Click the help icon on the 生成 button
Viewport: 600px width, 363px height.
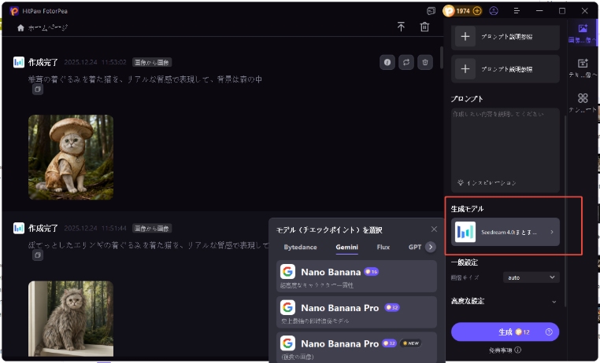549,332
